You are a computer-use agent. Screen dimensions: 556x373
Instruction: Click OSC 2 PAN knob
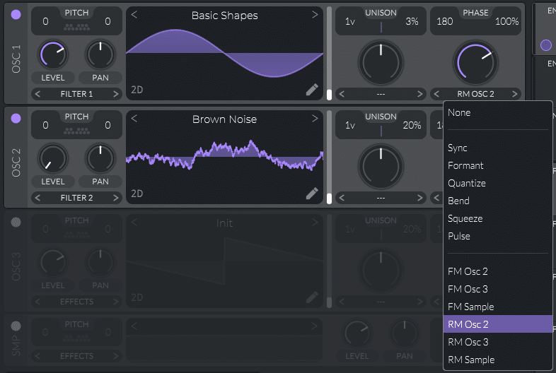[x=100, y=159]
